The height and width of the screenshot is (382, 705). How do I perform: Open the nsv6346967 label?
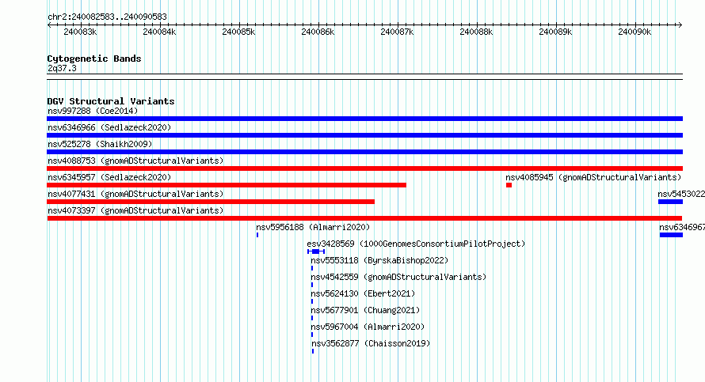(682, 227)
